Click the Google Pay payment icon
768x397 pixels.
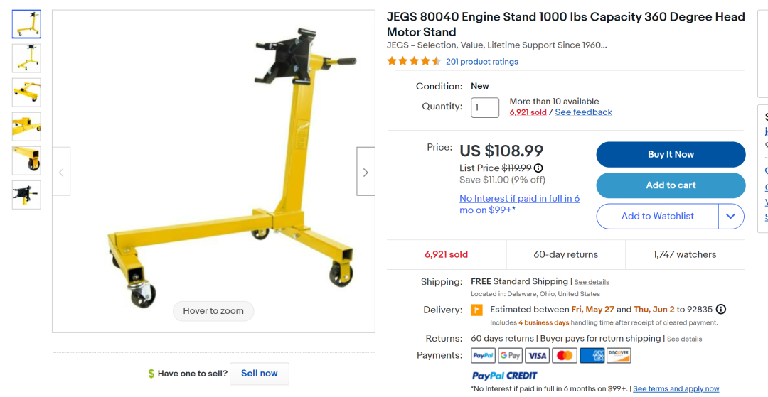(510, 355)
